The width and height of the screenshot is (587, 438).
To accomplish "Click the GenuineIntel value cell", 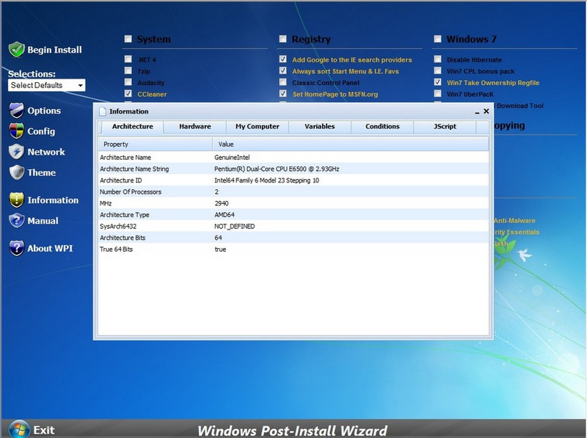I will (x=232, y=157).
